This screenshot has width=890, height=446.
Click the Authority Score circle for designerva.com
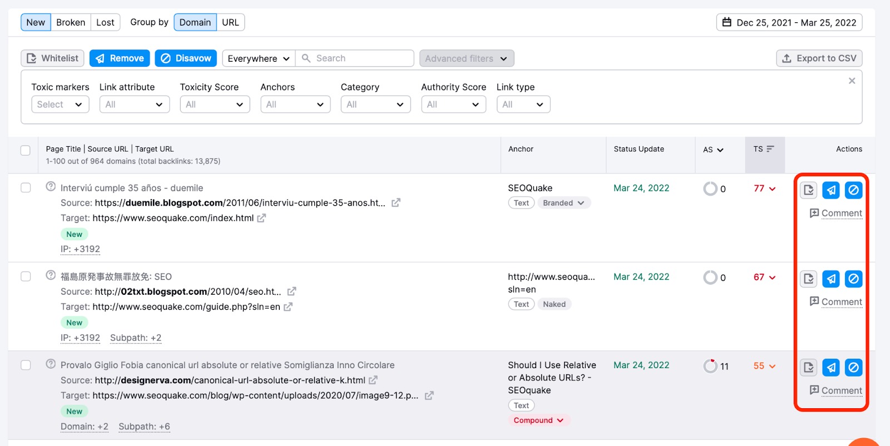pyautogui.click(x=710, y=366)
